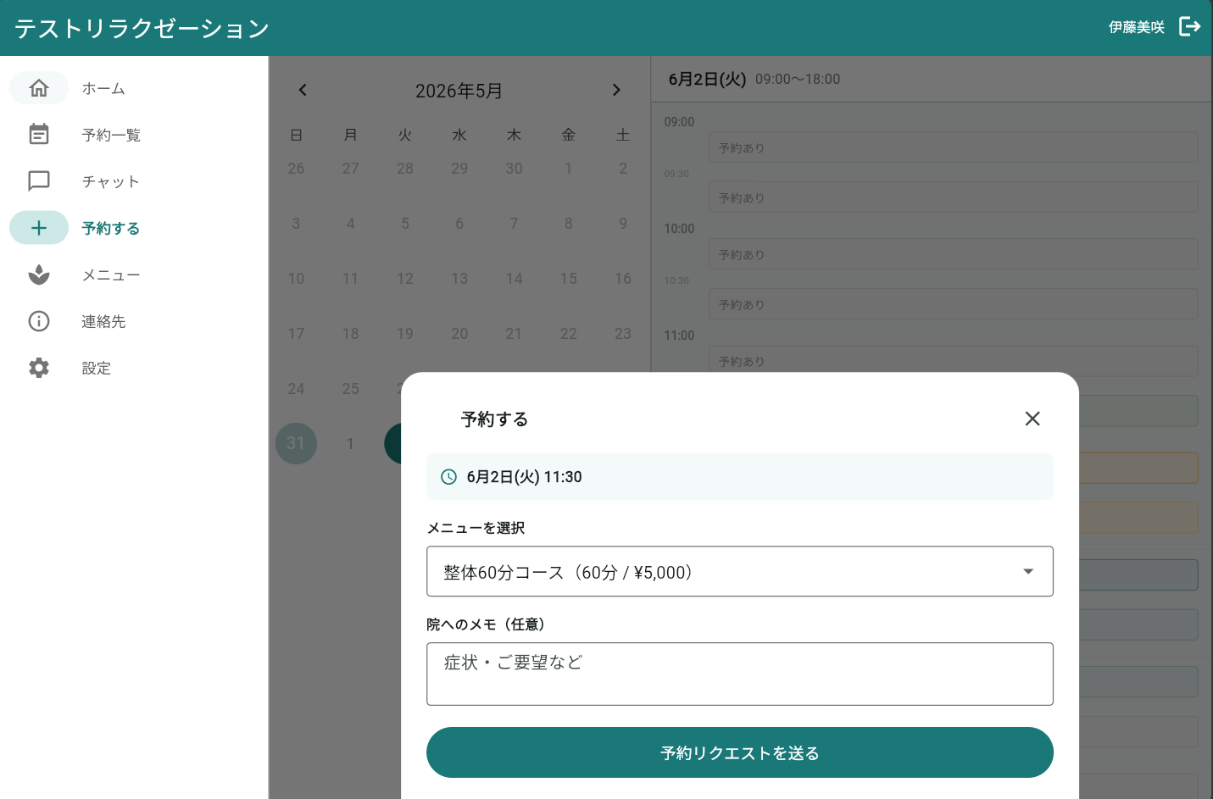Open the 連絡先 sidebar item
Image resolution: width=1213 pixels, height=799 pixels.
[x=103, y=321]
